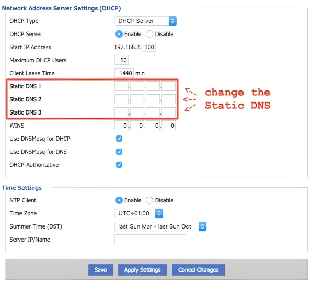
Task: Click the first WINS octet field
Action: pos(121,126)
